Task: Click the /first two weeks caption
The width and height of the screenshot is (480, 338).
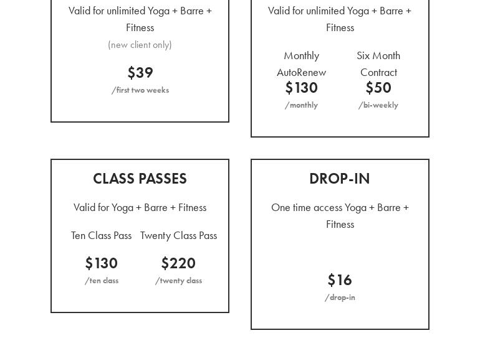Action: click(x=140, y=90)
